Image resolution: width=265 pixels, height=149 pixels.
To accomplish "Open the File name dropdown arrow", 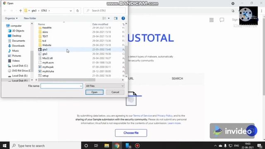I will [81, 86].
